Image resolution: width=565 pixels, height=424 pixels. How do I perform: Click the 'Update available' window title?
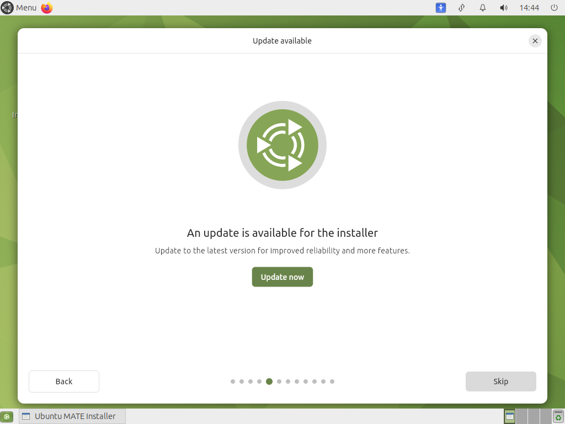(x=282, y=41)
